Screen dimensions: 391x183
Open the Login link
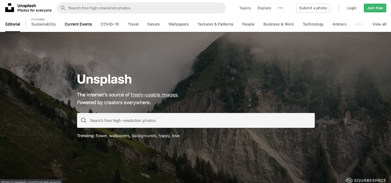pos(352,8)
